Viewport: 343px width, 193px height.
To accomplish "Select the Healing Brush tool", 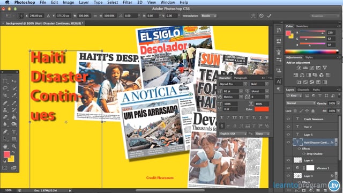I will click(x=5, y=102).
